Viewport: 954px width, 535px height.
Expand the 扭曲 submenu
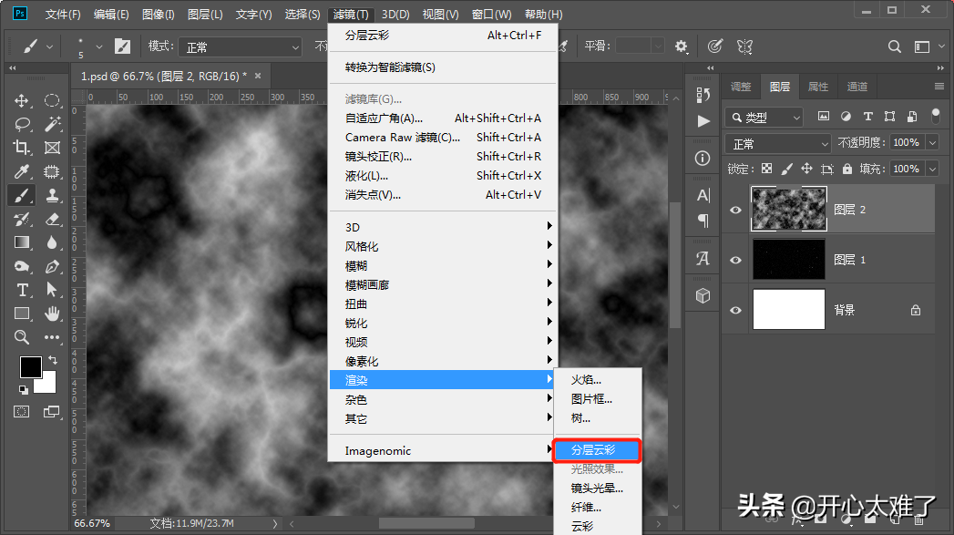[x=442, y=304]
